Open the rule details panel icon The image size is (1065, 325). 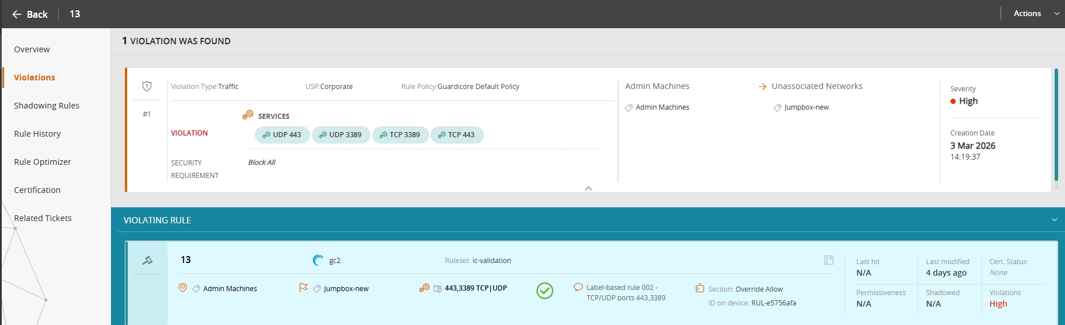(x=829, y=260)
